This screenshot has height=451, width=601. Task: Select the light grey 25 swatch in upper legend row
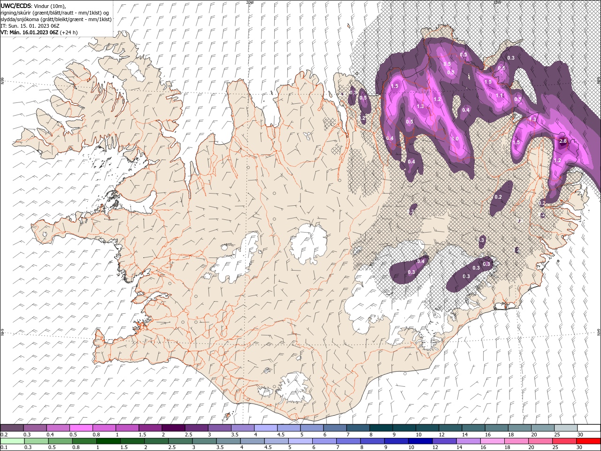click(x=566, y=428)
